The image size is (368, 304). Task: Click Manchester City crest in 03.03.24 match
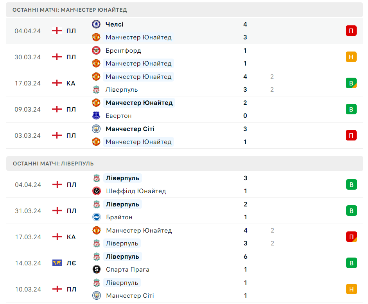coord(96,129)
